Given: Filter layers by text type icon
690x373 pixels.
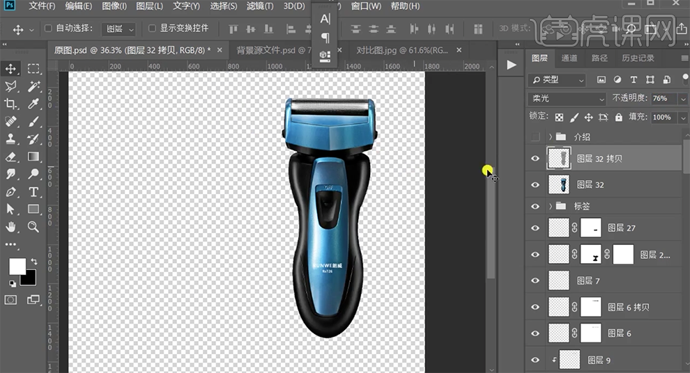Looking at the screenshot, I should pyautogui.click(x=634, y=79).
